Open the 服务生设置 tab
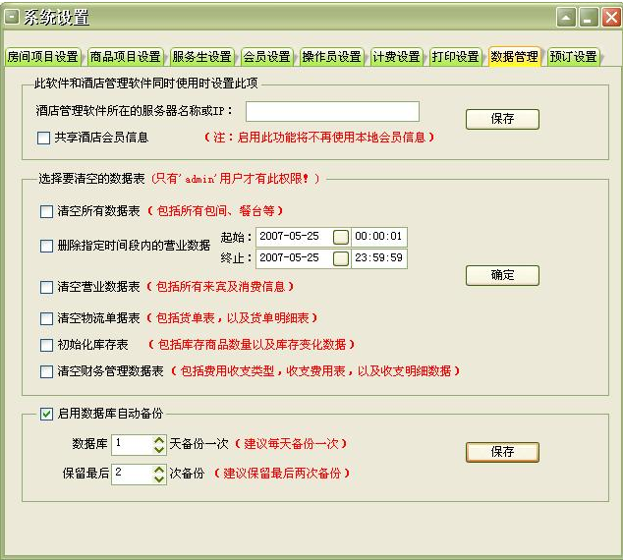623x560 pixels. [201, 56]
